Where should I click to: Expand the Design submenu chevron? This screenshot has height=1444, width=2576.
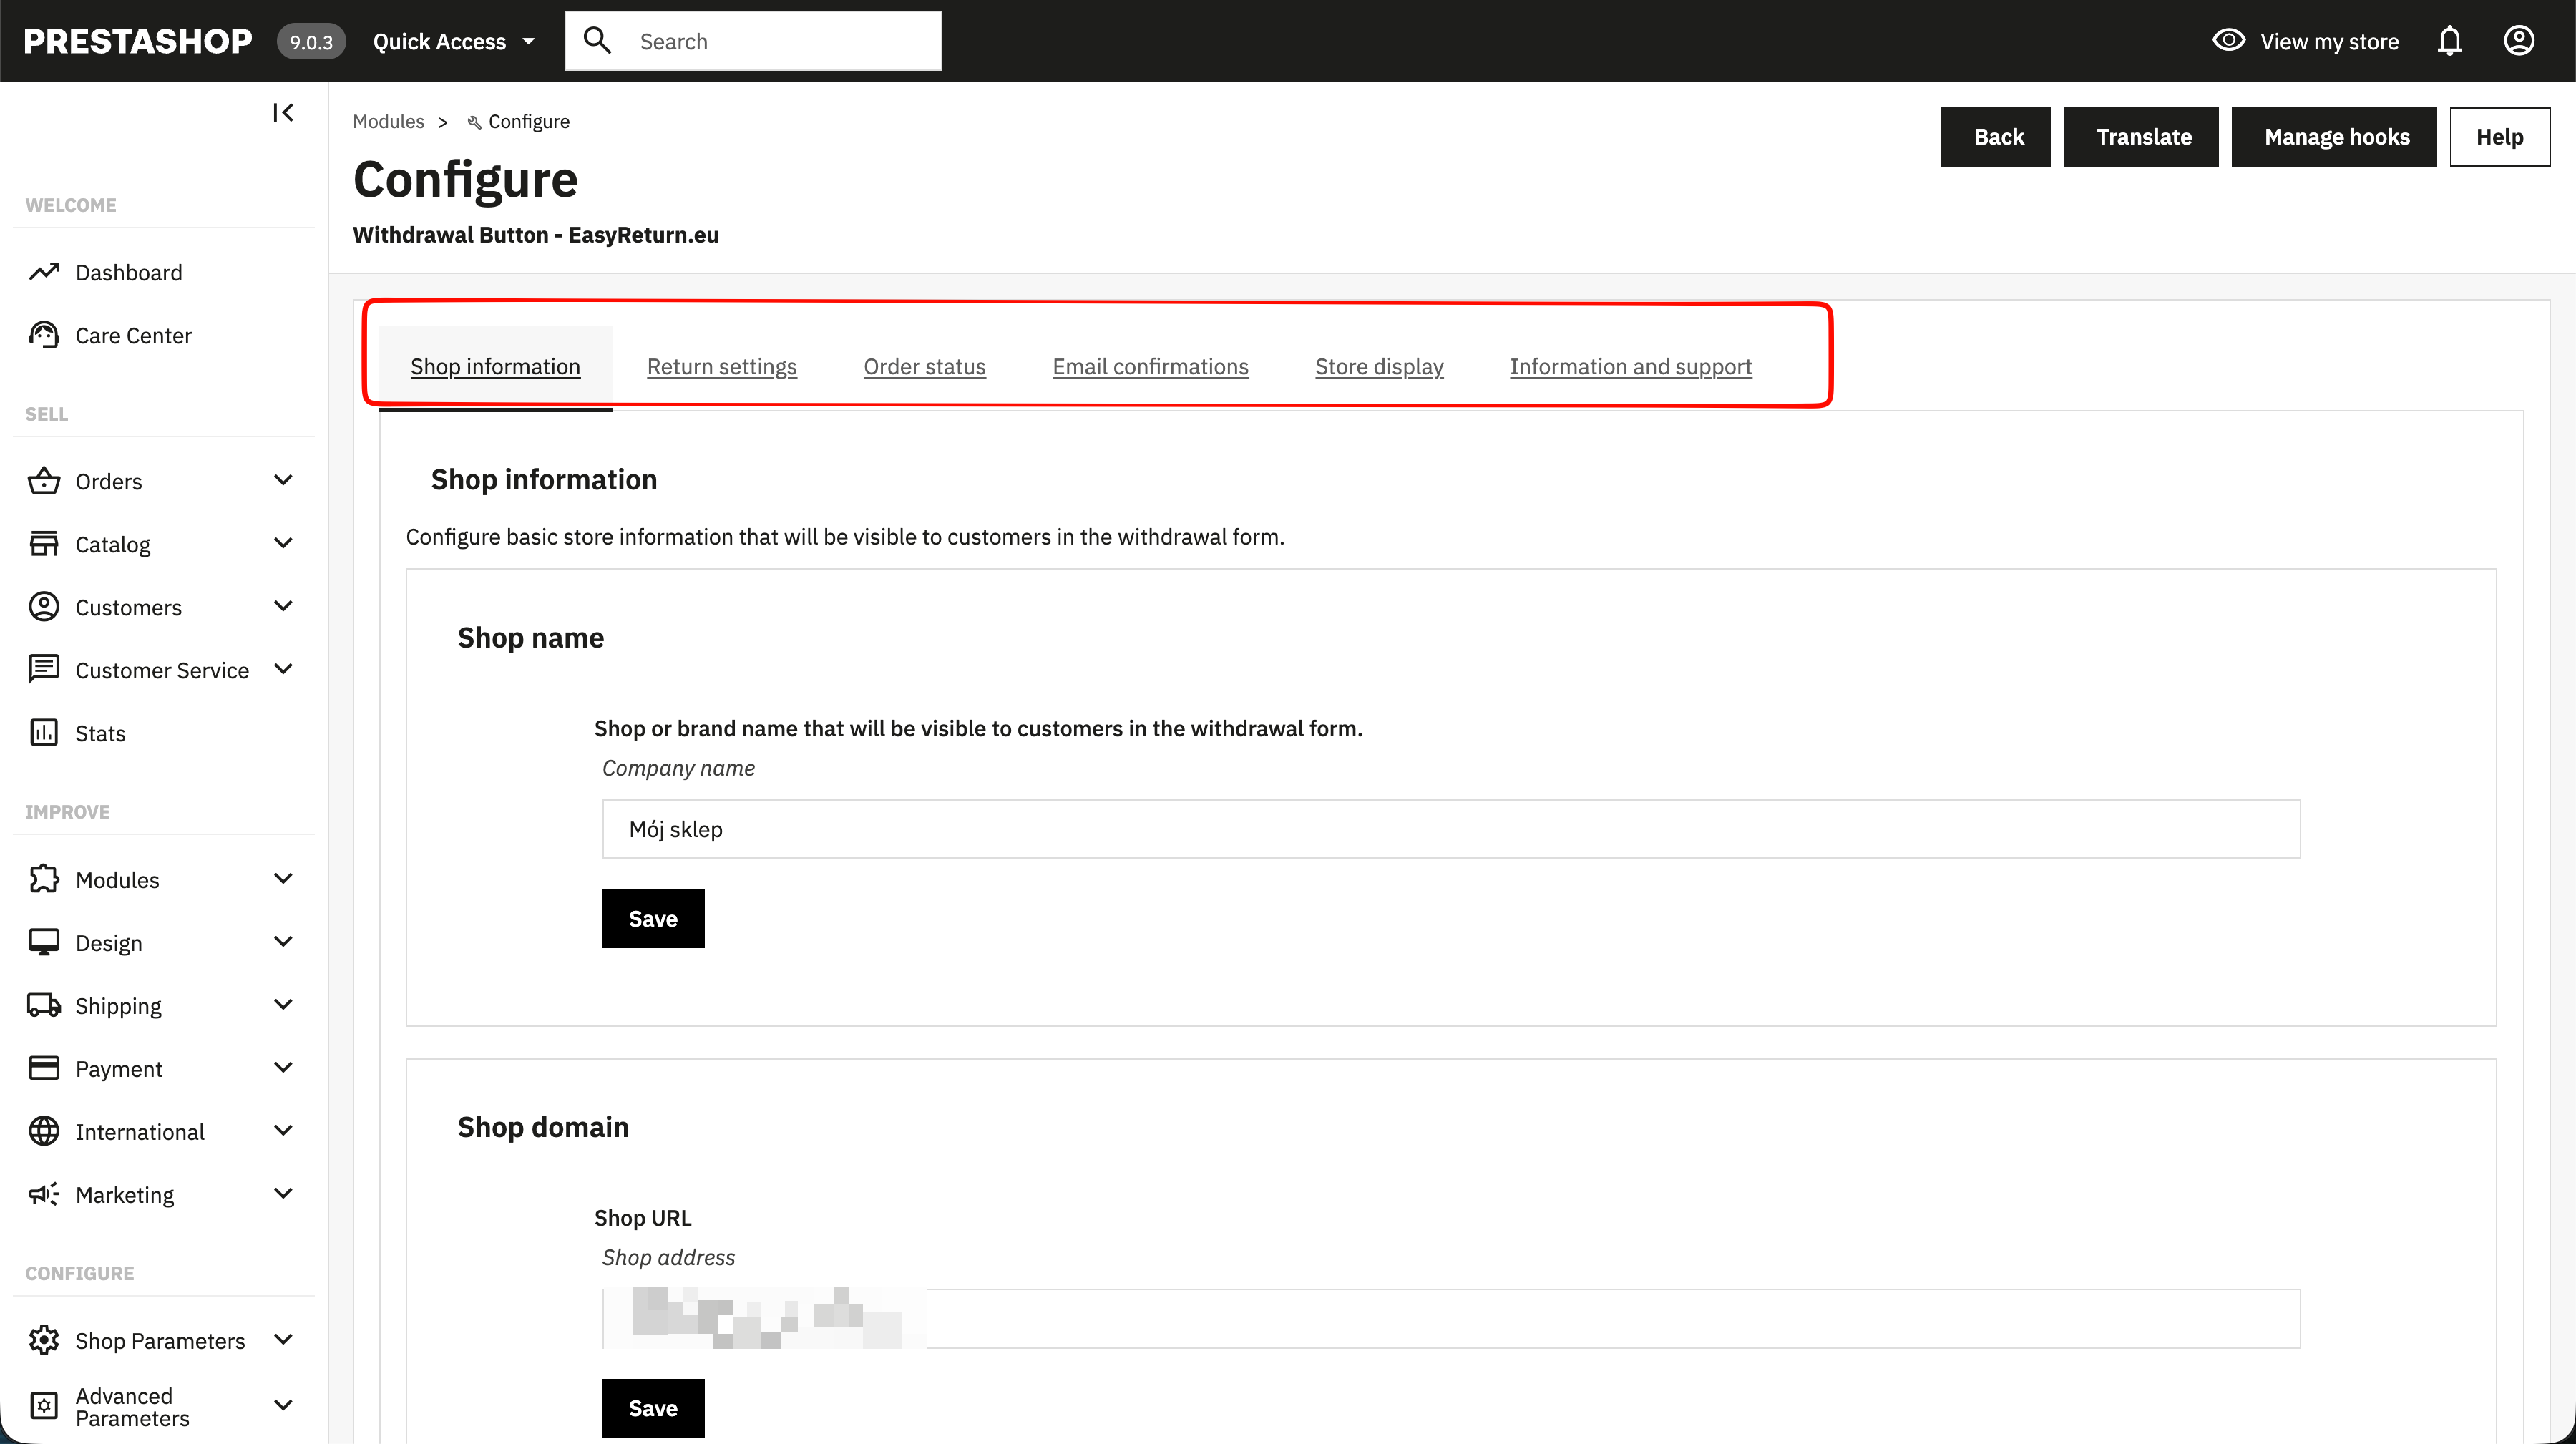click(283, 942)
